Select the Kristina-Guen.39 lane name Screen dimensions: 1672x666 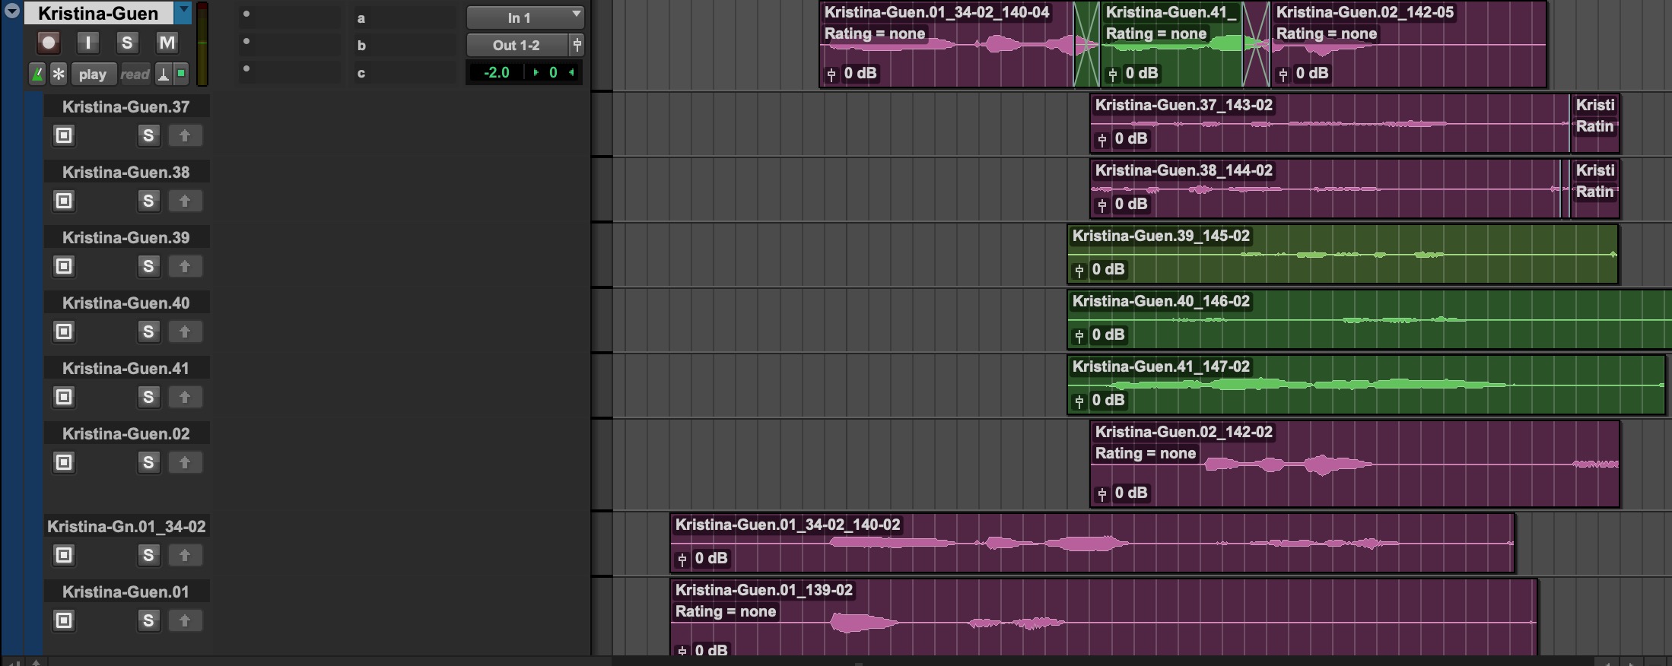(x=126, y=237)
